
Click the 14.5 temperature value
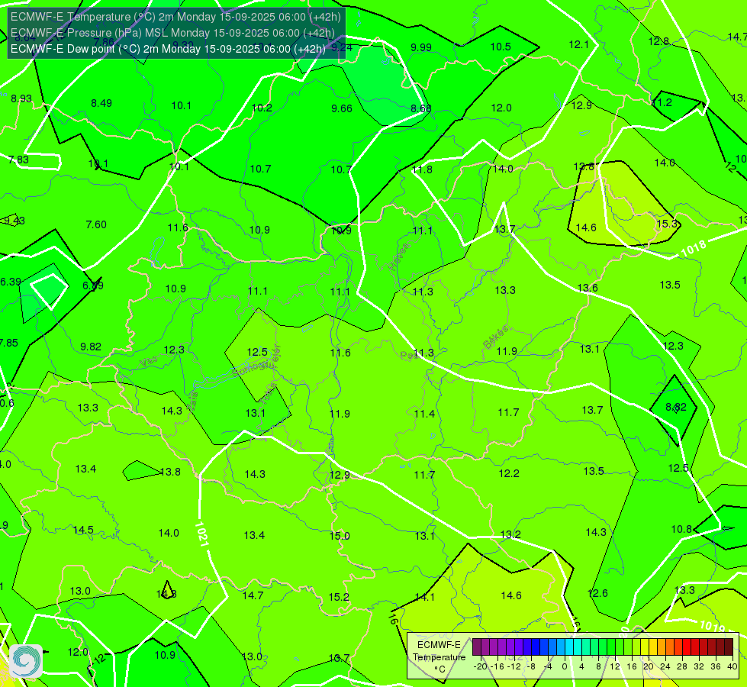click(83, 531)
